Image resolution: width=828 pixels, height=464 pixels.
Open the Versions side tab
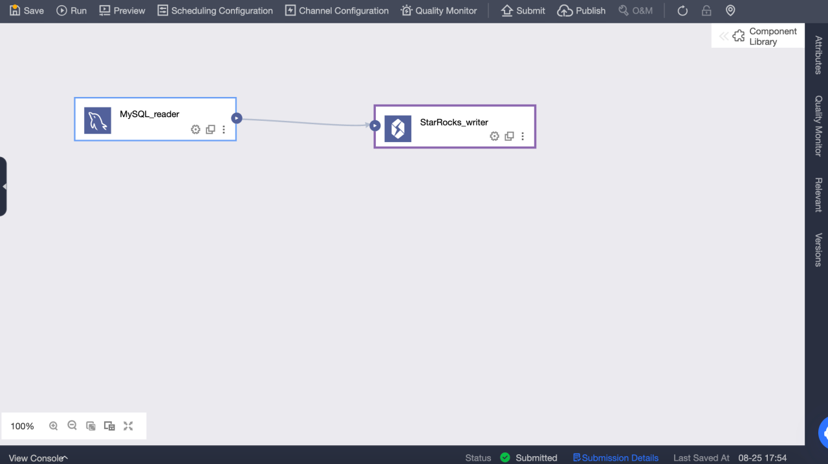(818, 249)
